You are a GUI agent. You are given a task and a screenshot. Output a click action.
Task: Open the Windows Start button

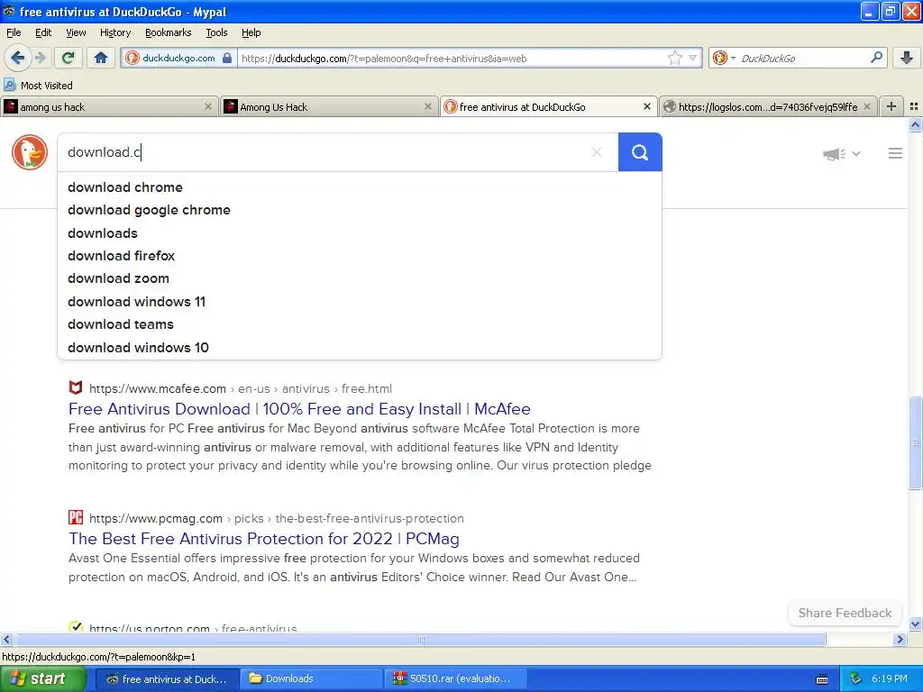point(42,679)
